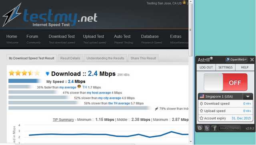
Task: Click the My Speed blue progress bar
Action: pos(25,81)
